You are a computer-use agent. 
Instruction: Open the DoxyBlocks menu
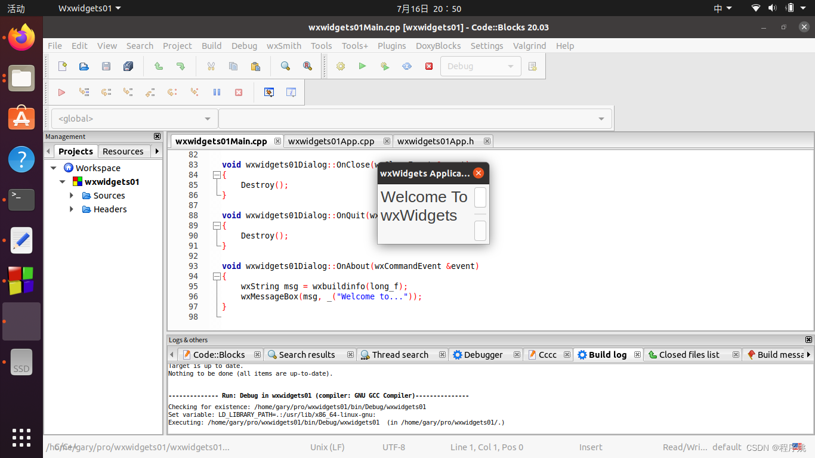click(438, 45)
